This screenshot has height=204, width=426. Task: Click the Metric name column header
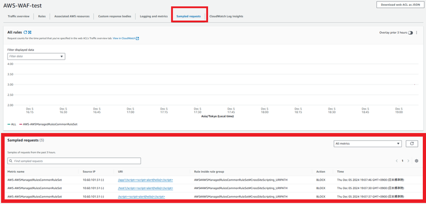(x=16, y=172)
